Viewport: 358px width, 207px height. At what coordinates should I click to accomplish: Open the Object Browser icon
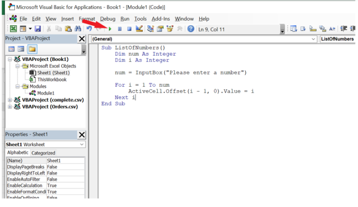pyautogui.click(x=170, y=29)
